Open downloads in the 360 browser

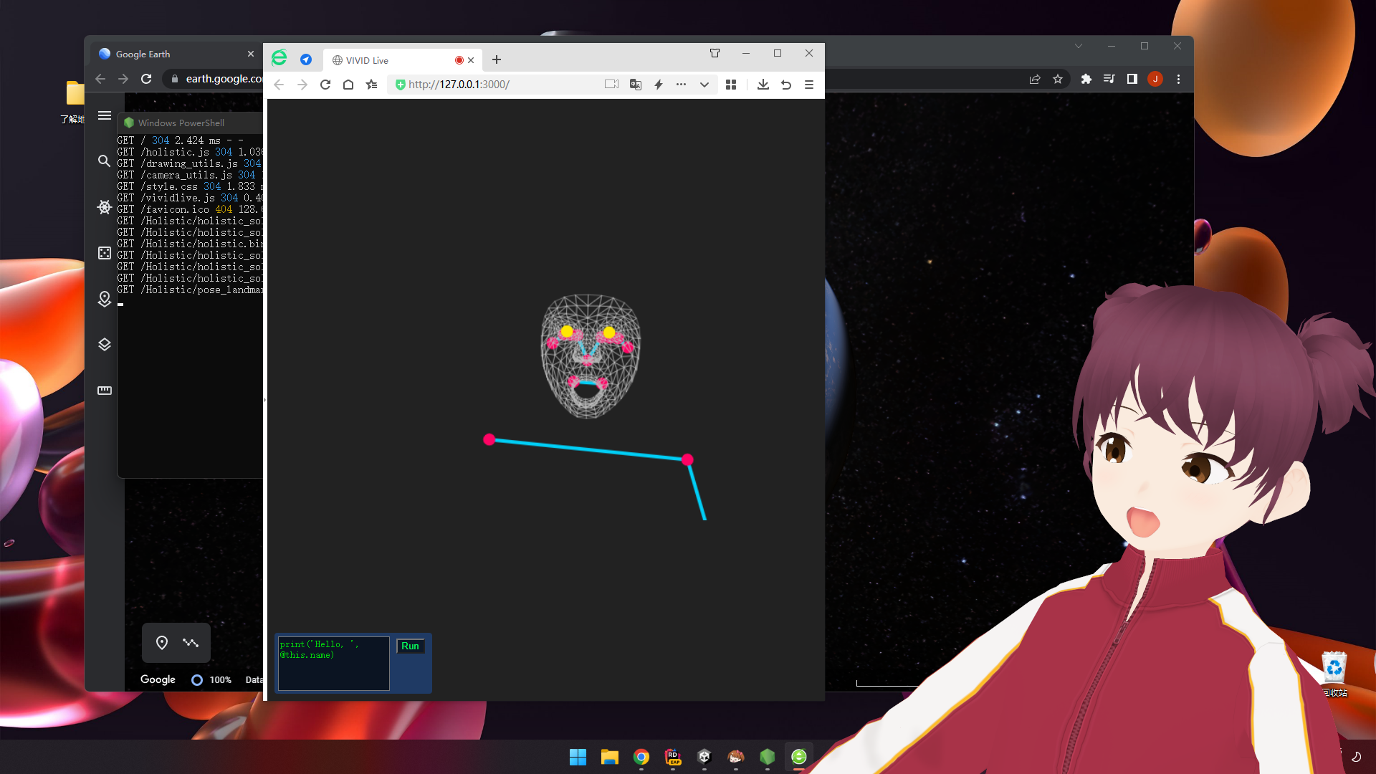point(763,85)
